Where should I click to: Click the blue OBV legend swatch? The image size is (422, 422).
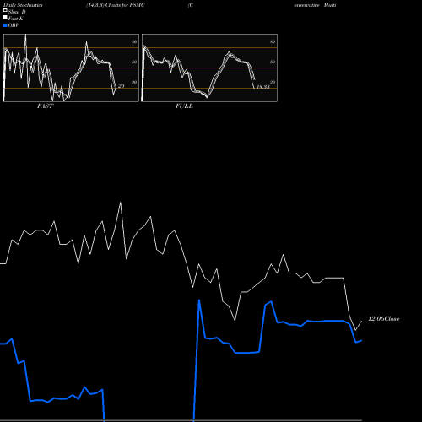click(5, 25)
